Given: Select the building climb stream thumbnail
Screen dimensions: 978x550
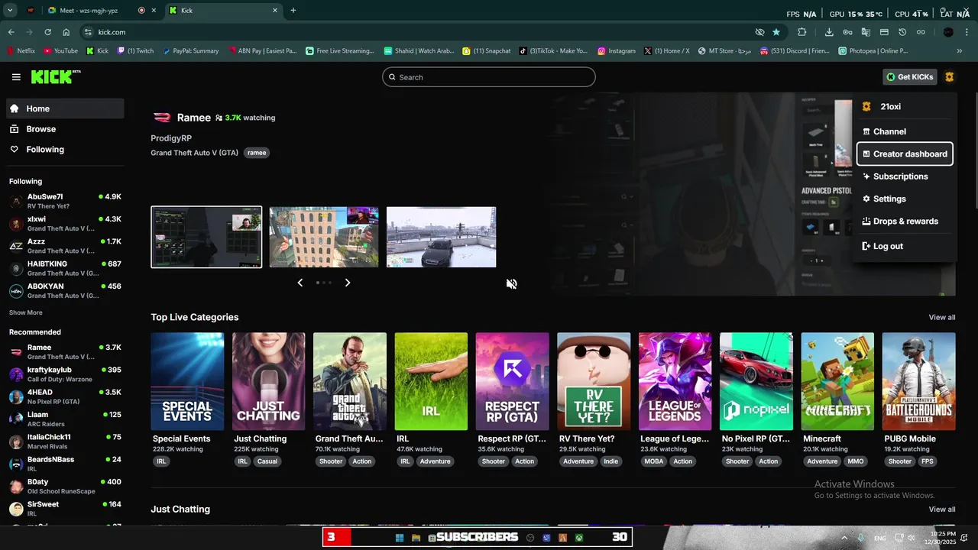Looking at the screenshot, I should 324,237.
